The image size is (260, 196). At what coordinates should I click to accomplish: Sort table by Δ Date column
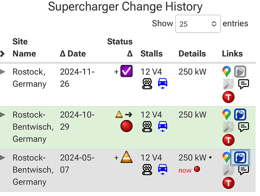point(73,54)
